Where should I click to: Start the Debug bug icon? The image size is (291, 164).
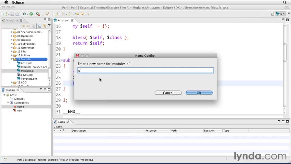tap(24, 14)
